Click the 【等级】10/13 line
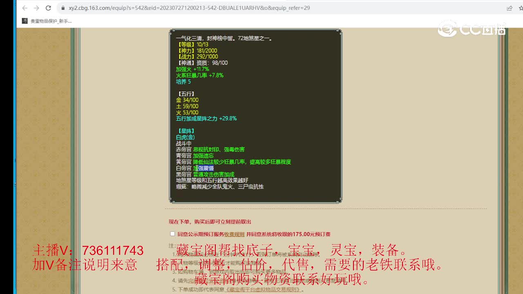Image resolution: width=523 pixels, height=294 pixels. [x=192, y=45]
